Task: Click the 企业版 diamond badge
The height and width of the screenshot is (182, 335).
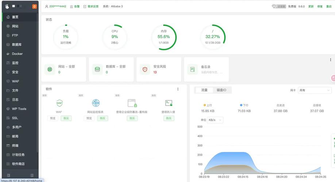Action: 278,7
